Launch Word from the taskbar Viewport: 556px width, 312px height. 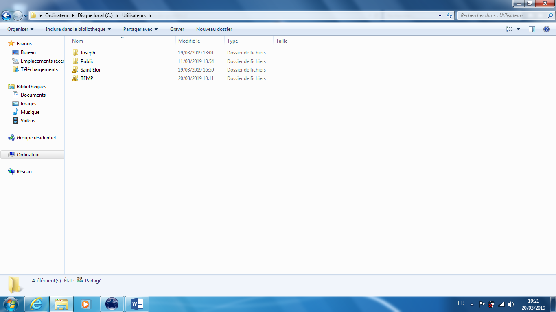(x=137, y=304)
